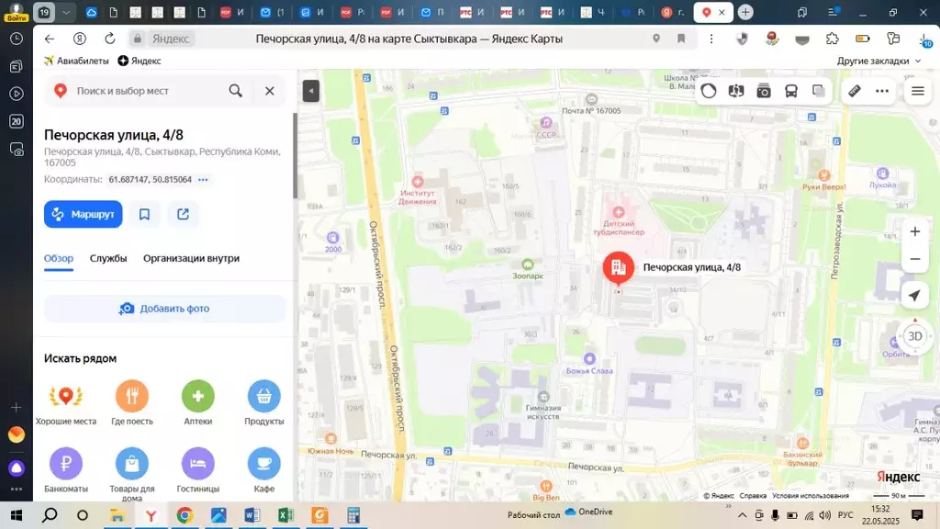The width and height of the screenshot is (940, 529).
Task: Zoom in on the map
Action: [x=915, y=231]
